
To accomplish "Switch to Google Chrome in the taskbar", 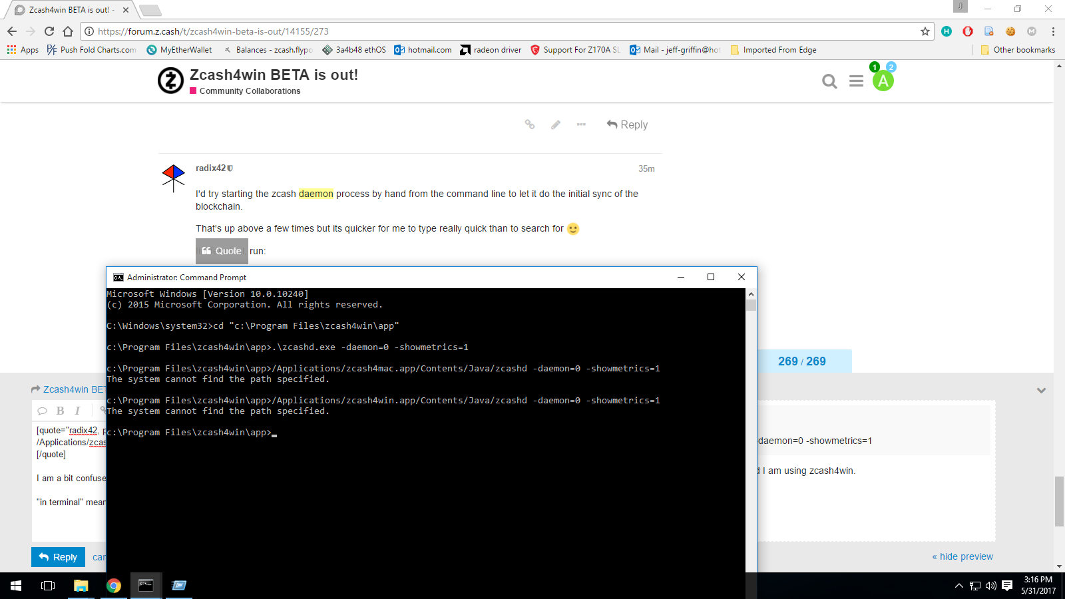I will pyautogui.click(x=113, y=586).
